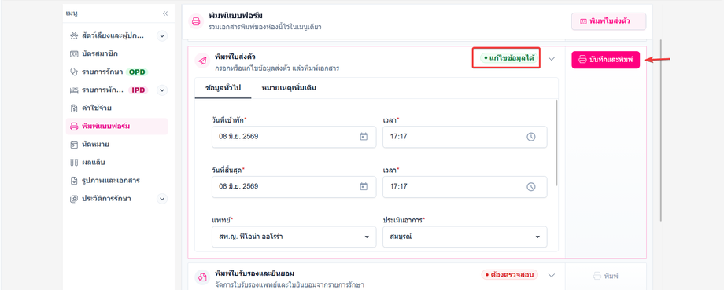The height and width of the screenshot is (290, 724).
Task: Click the receipt icon beside ค่าใช้จ่าย
Action: (x=74, y=108)
